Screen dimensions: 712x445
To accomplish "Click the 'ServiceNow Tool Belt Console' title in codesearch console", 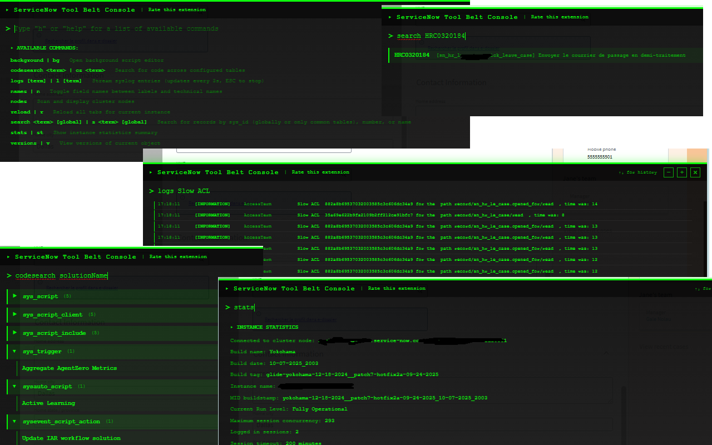I will pyautogui.click(x=75, y=257).
